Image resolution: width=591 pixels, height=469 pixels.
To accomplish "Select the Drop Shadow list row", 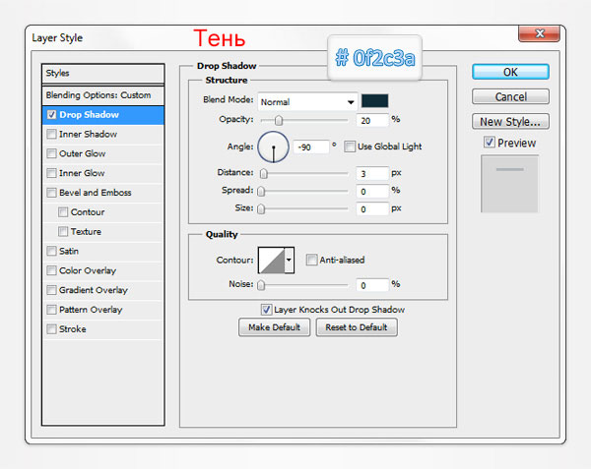I will [102, 115].
